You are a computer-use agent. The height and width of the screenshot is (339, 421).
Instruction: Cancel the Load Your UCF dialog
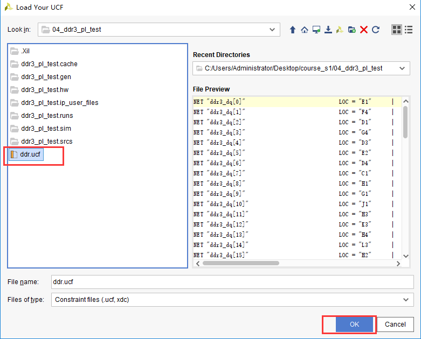(x=395, y=324)
